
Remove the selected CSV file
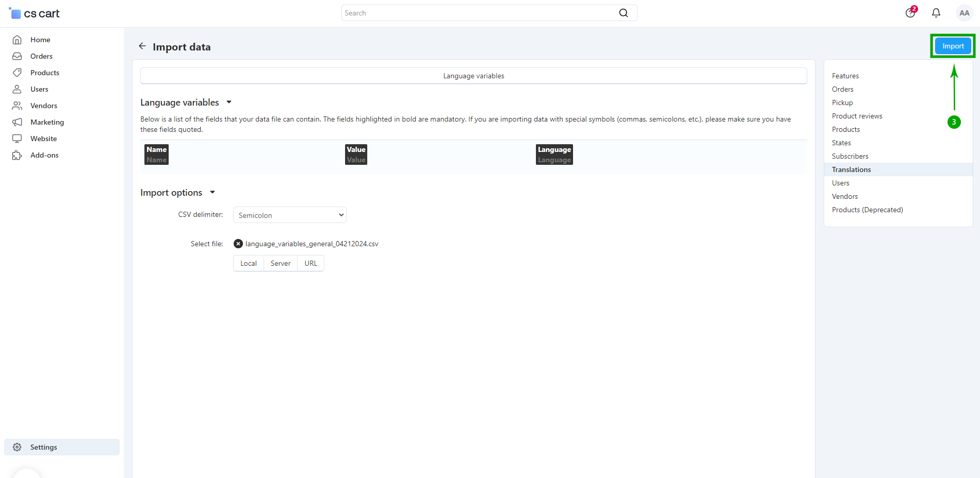[x=238, y=244]
